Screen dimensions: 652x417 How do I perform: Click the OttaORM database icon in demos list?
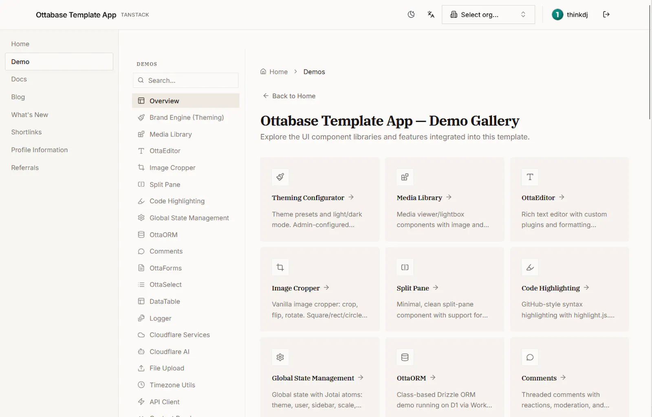(x=141, y=235)
